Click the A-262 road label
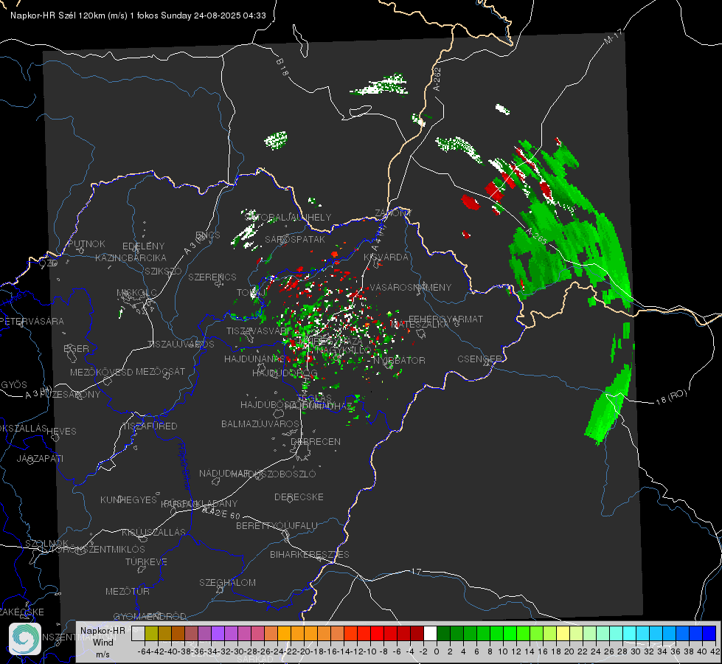The width and height of the screenshot is (722, 664). pyautogui.click(x=437, y=79)
